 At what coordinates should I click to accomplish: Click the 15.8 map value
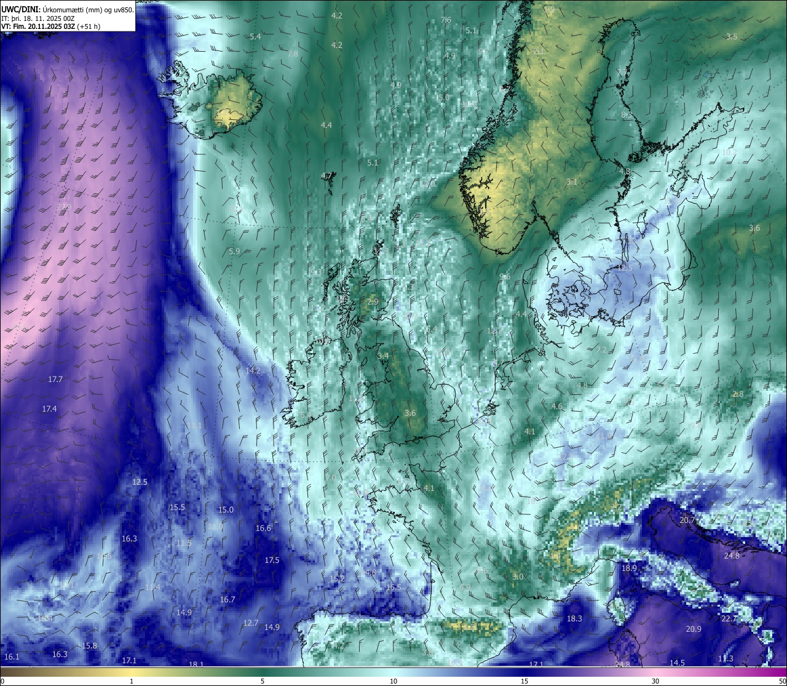[x=89, y=646]
